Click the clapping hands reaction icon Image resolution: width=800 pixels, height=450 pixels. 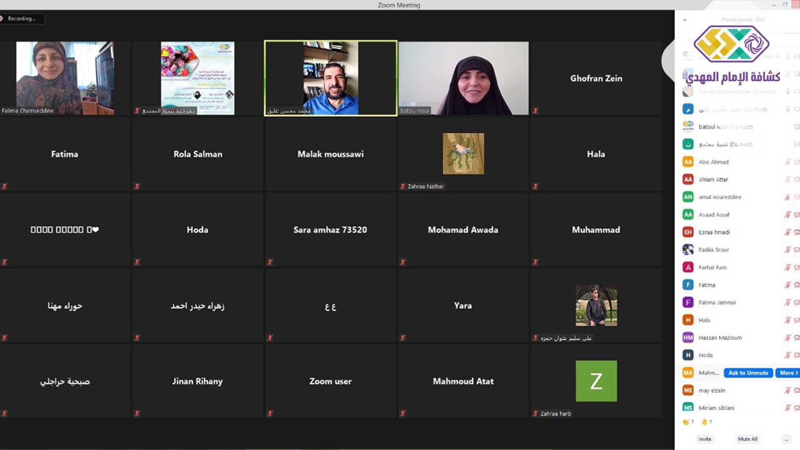686,422
